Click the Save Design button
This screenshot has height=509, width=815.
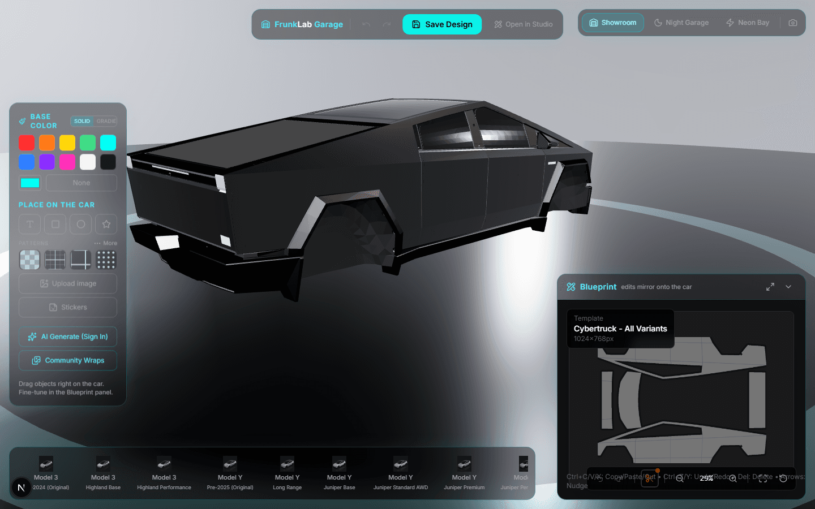(442, 24)
